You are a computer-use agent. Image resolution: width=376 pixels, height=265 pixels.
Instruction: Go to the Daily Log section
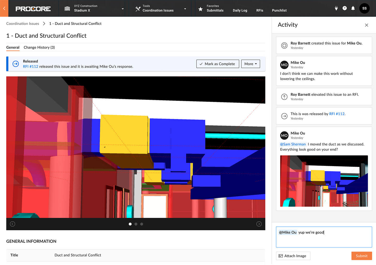point(240,10)
